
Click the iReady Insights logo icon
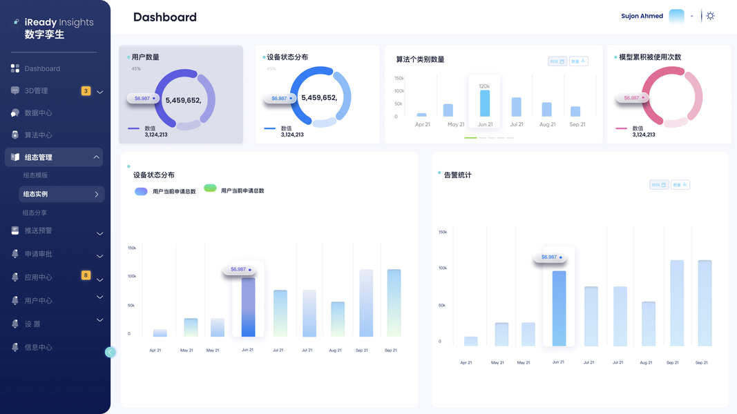(x=17, y=21)
